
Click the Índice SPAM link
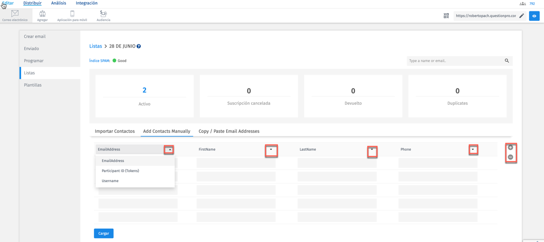pos(100,61)
